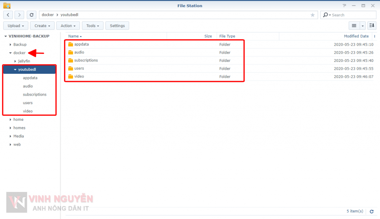Open the Tools dropdown menu

[93, 26]
